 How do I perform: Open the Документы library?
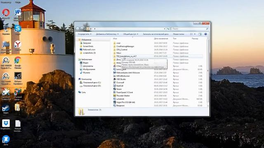point(88,66)
